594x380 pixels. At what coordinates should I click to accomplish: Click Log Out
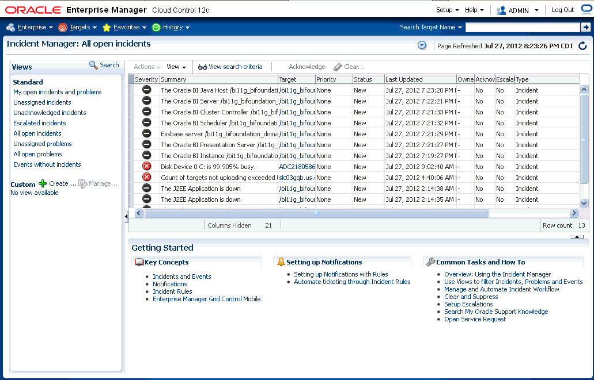pos(562,10)
